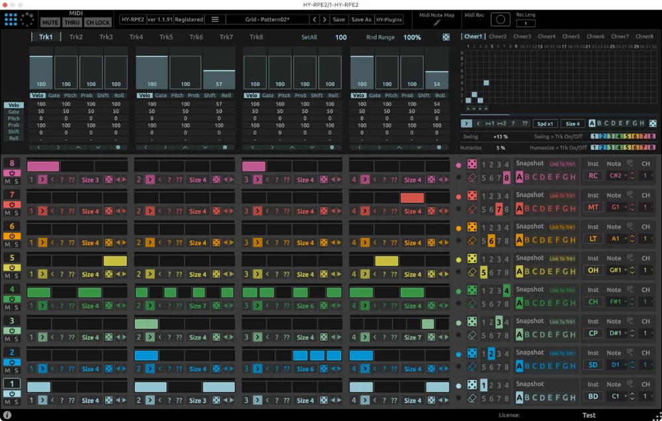Click the preview ear icon beside Note for RC
The height and width of the screenshot is (421, 662).
(630, 163)
